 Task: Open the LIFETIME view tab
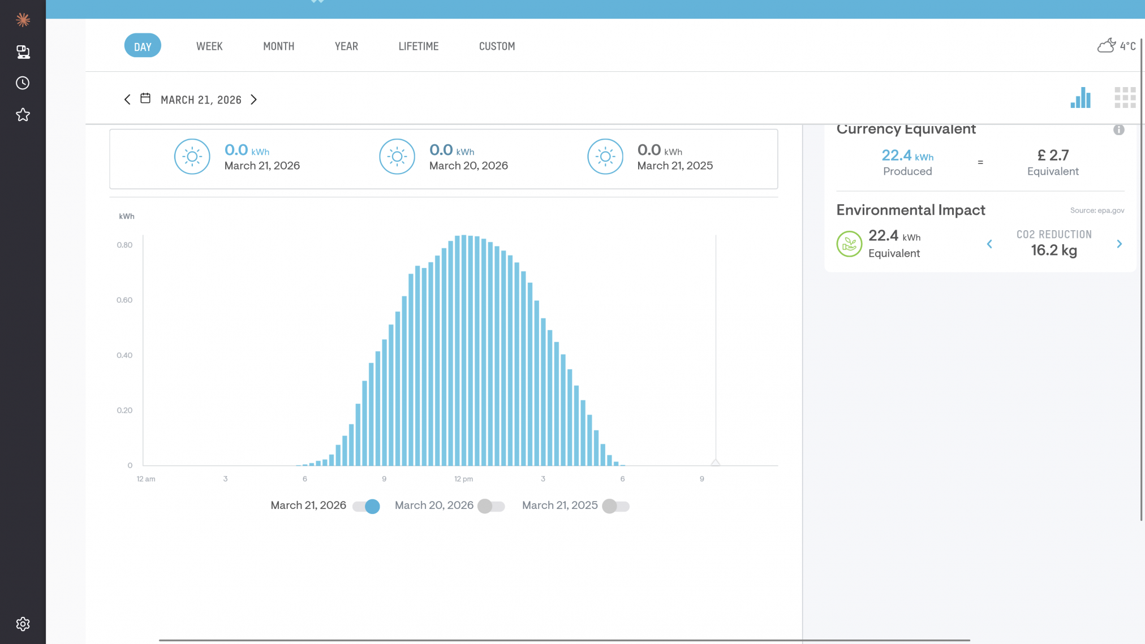[x=418, y=46]
